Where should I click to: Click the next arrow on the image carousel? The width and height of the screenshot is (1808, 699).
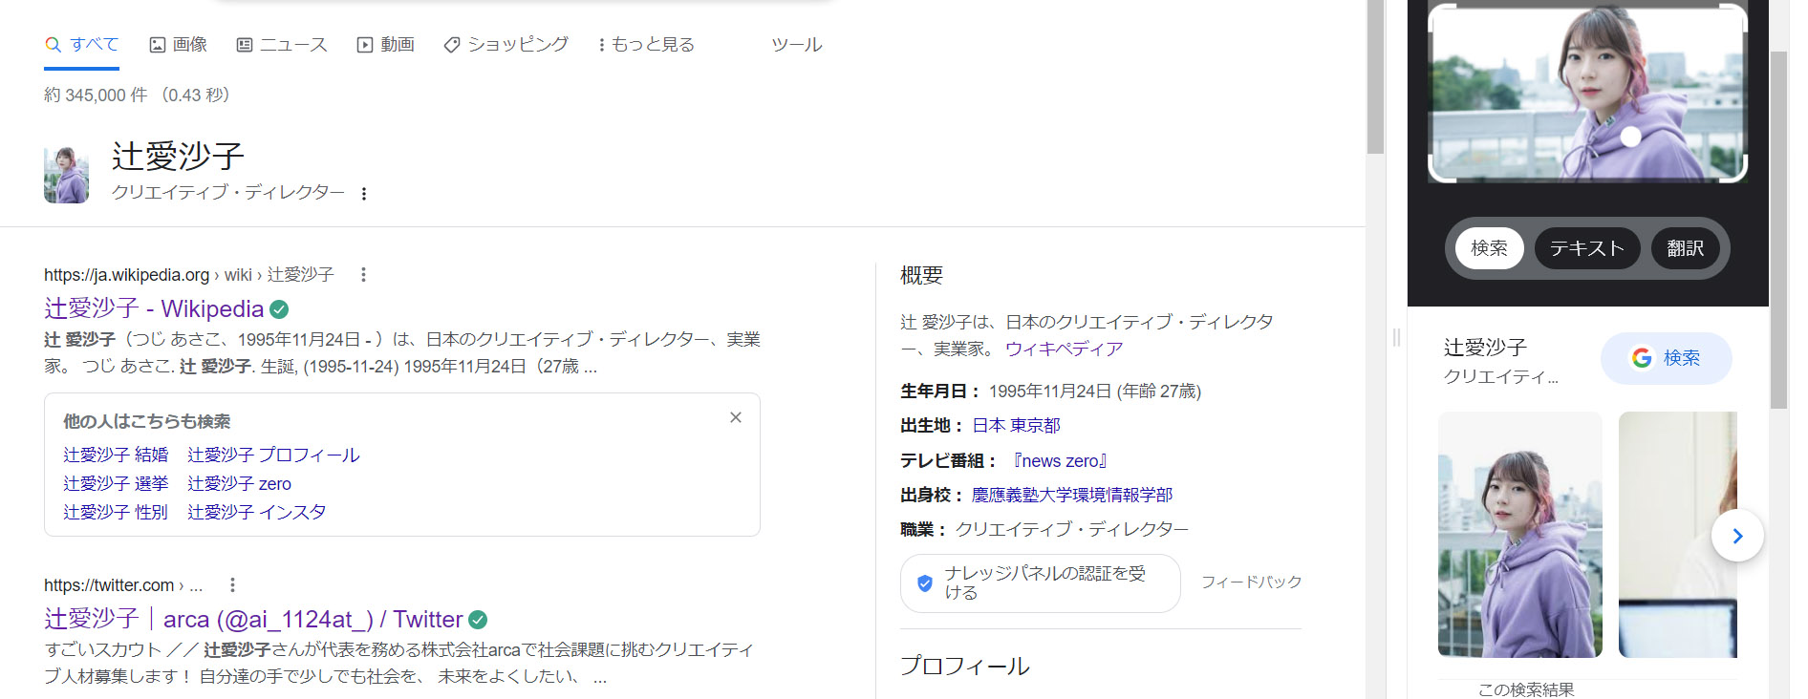coord(1736,536)
